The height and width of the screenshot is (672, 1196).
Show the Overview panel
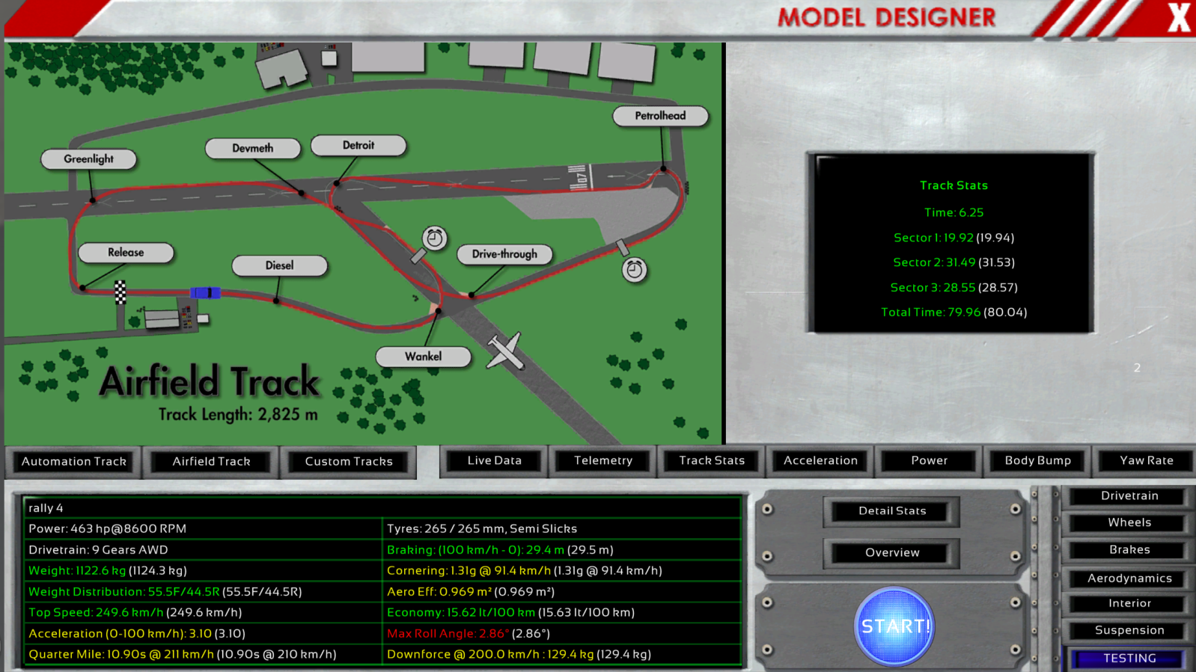(x=891, y=553)
